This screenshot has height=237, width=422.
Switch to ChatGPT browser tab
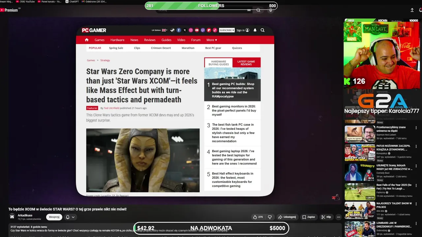[72, 2]
